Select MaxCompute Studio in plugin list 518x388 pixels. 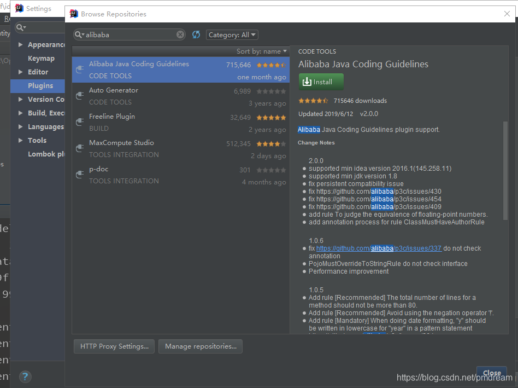pos(181,148)
